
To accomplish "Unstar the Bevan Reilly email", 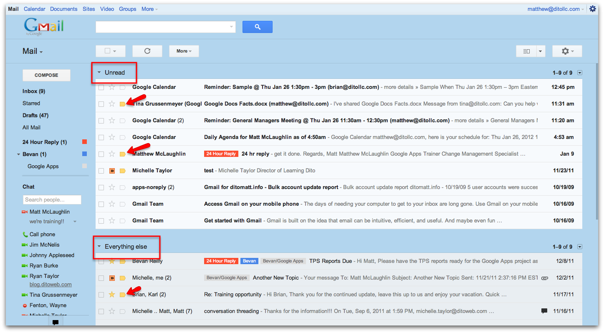I will pos(112,261).
